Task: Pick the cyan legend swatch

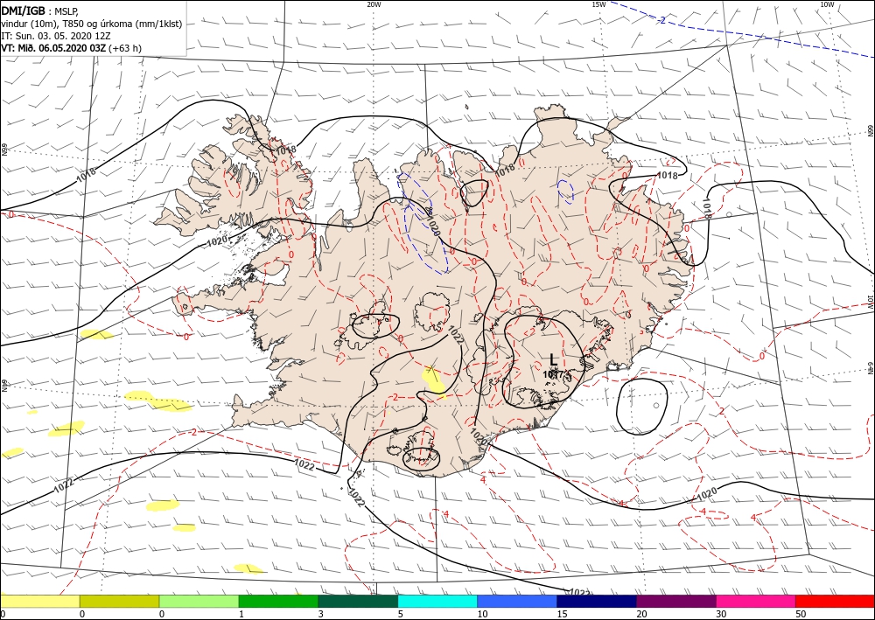Action: point(437,601)
